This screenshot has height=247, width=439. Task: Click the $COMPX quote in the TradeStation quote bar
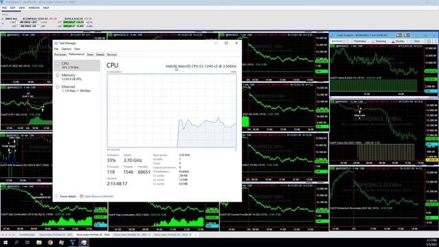[x=40, y=19]
